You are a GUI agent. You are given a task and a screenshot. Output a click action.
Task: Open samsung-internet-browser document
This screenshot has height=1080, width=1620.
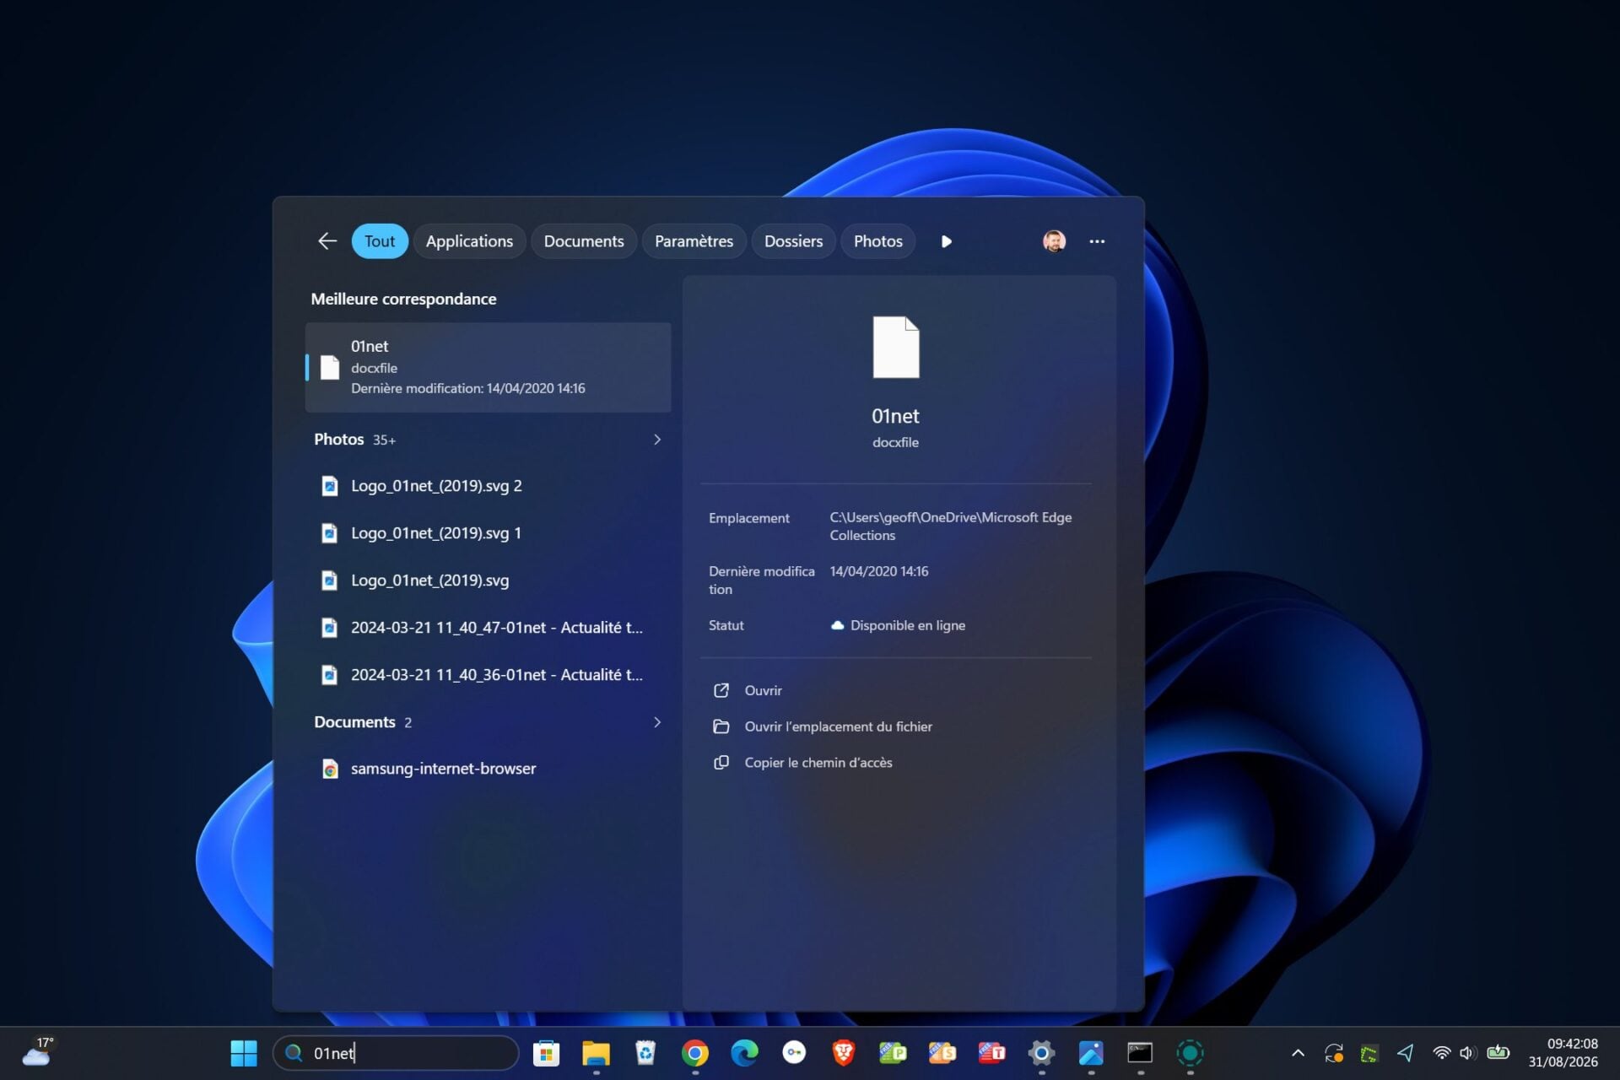(x=488, y=769)
